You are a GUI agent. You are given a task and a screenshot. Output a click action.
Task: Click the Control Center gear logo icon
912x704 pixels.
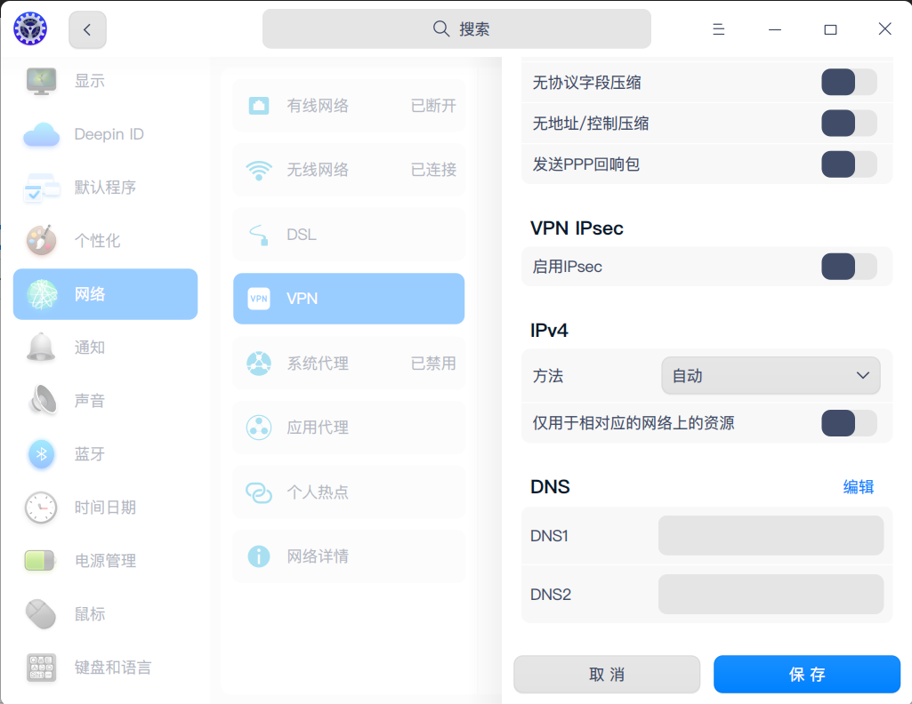(x=30, y=28)
